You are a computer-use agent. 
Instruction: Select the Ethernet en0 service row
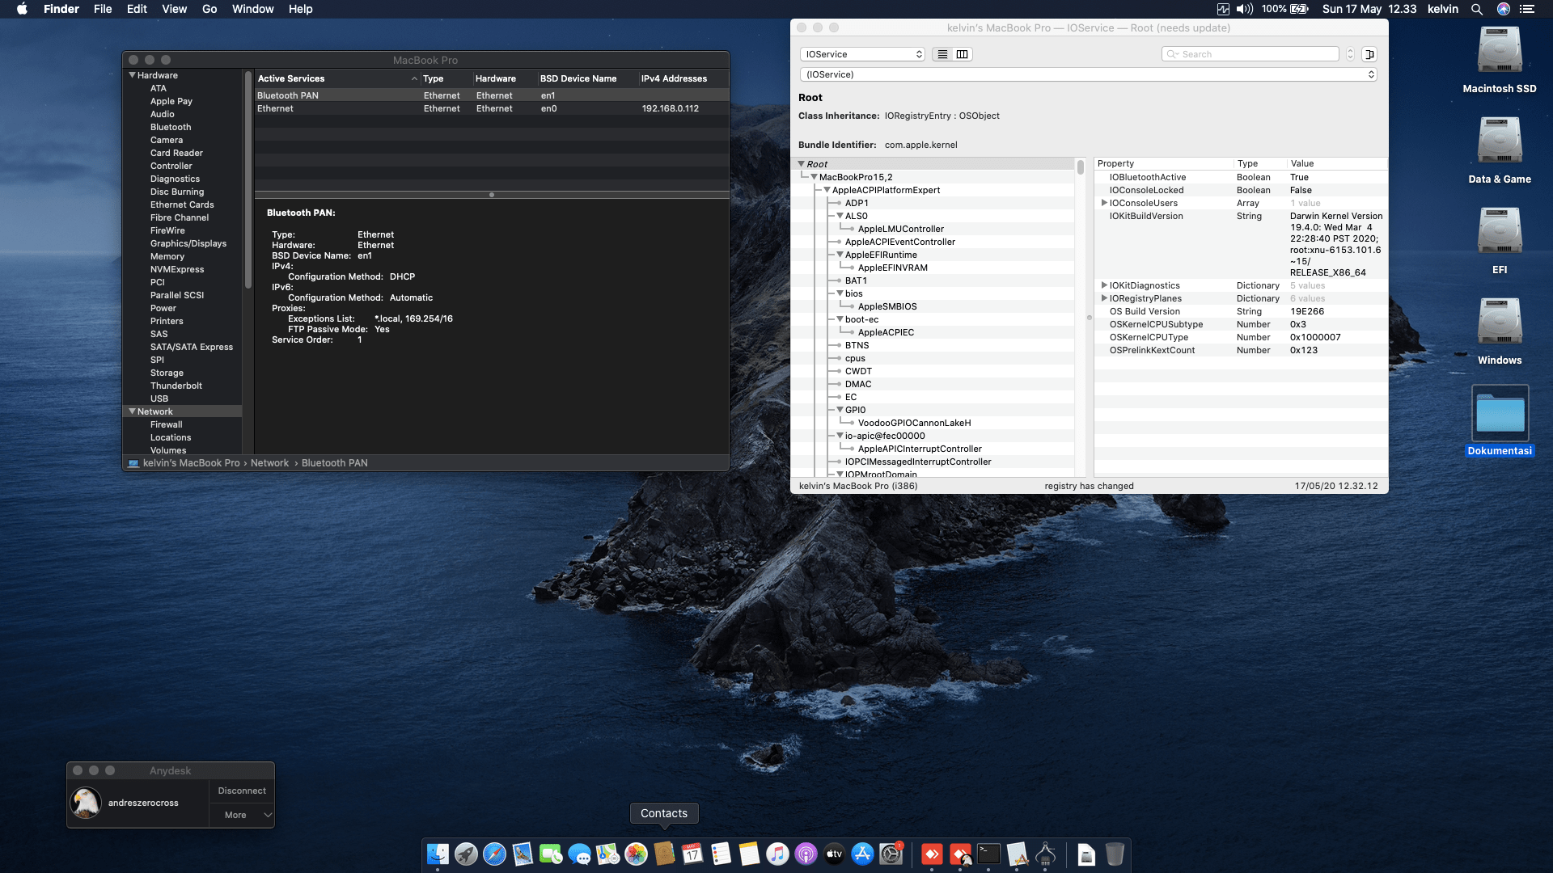492,108
